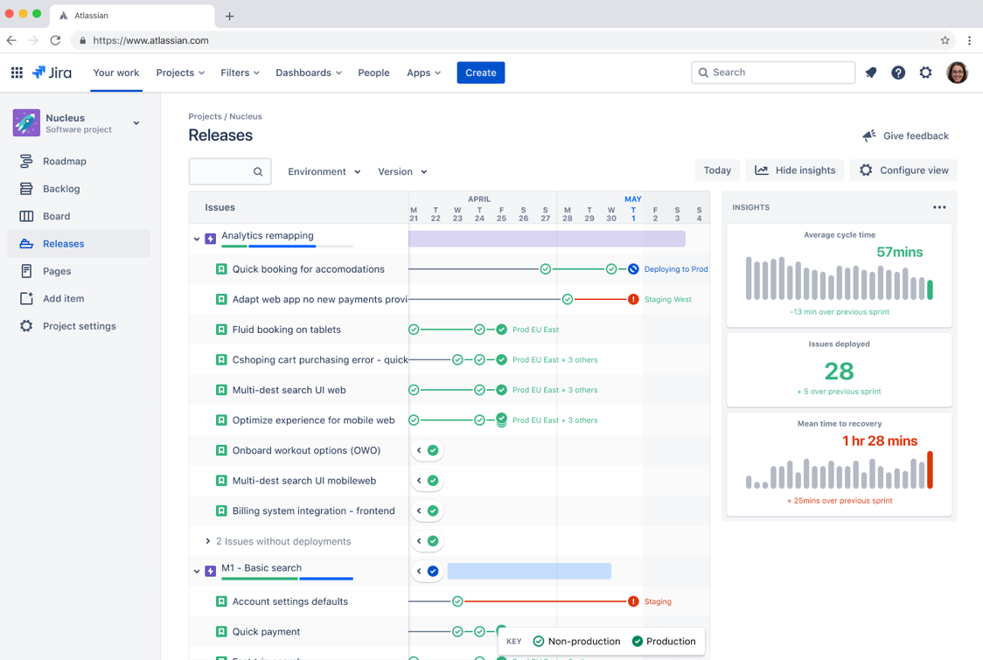Bookmark page with star icon
Screen dimensions: 983x660
(945, 40)
